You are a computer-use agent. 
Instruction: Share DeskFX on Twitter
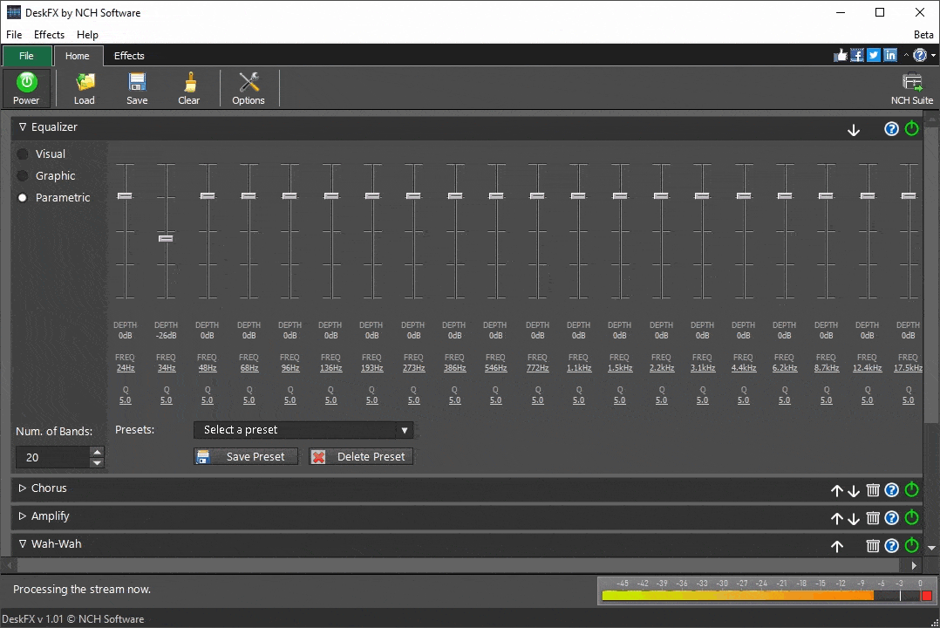point(873,55)
